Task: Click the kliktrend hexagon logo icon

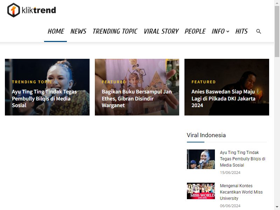Action: click(14, 10)
